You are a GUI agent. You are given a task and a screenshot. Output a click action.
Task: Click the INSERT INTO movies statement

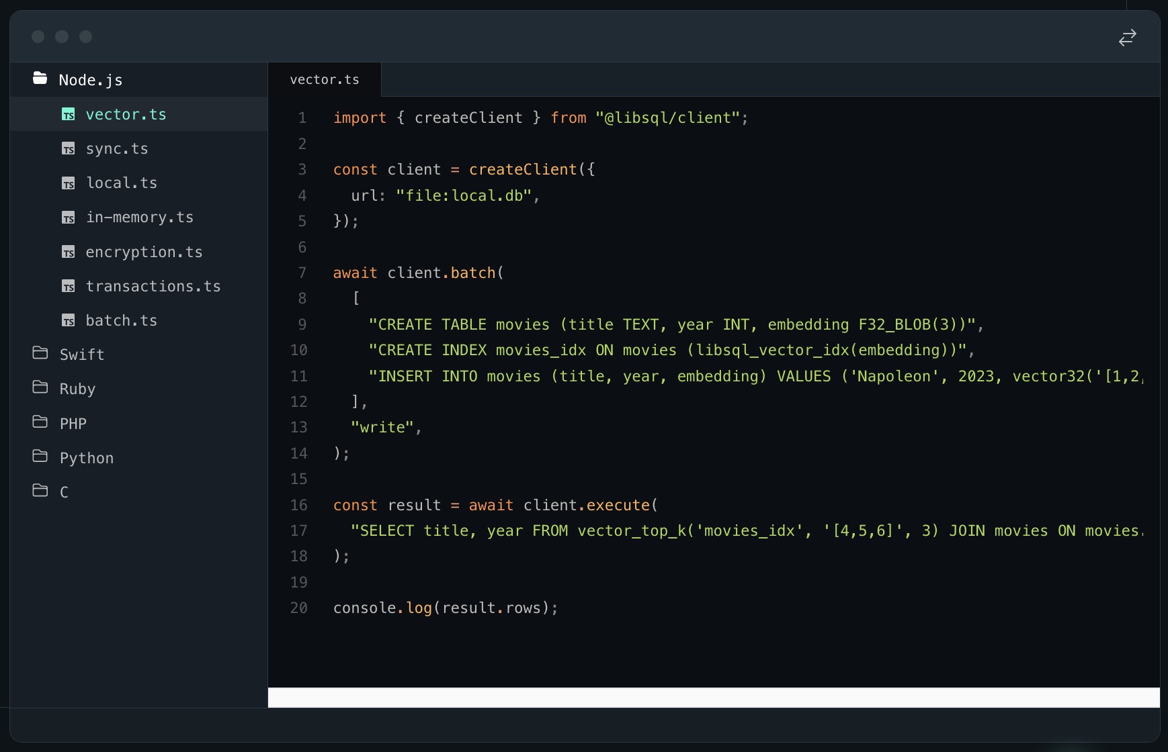pyautogui.click(x=755, y=377)
